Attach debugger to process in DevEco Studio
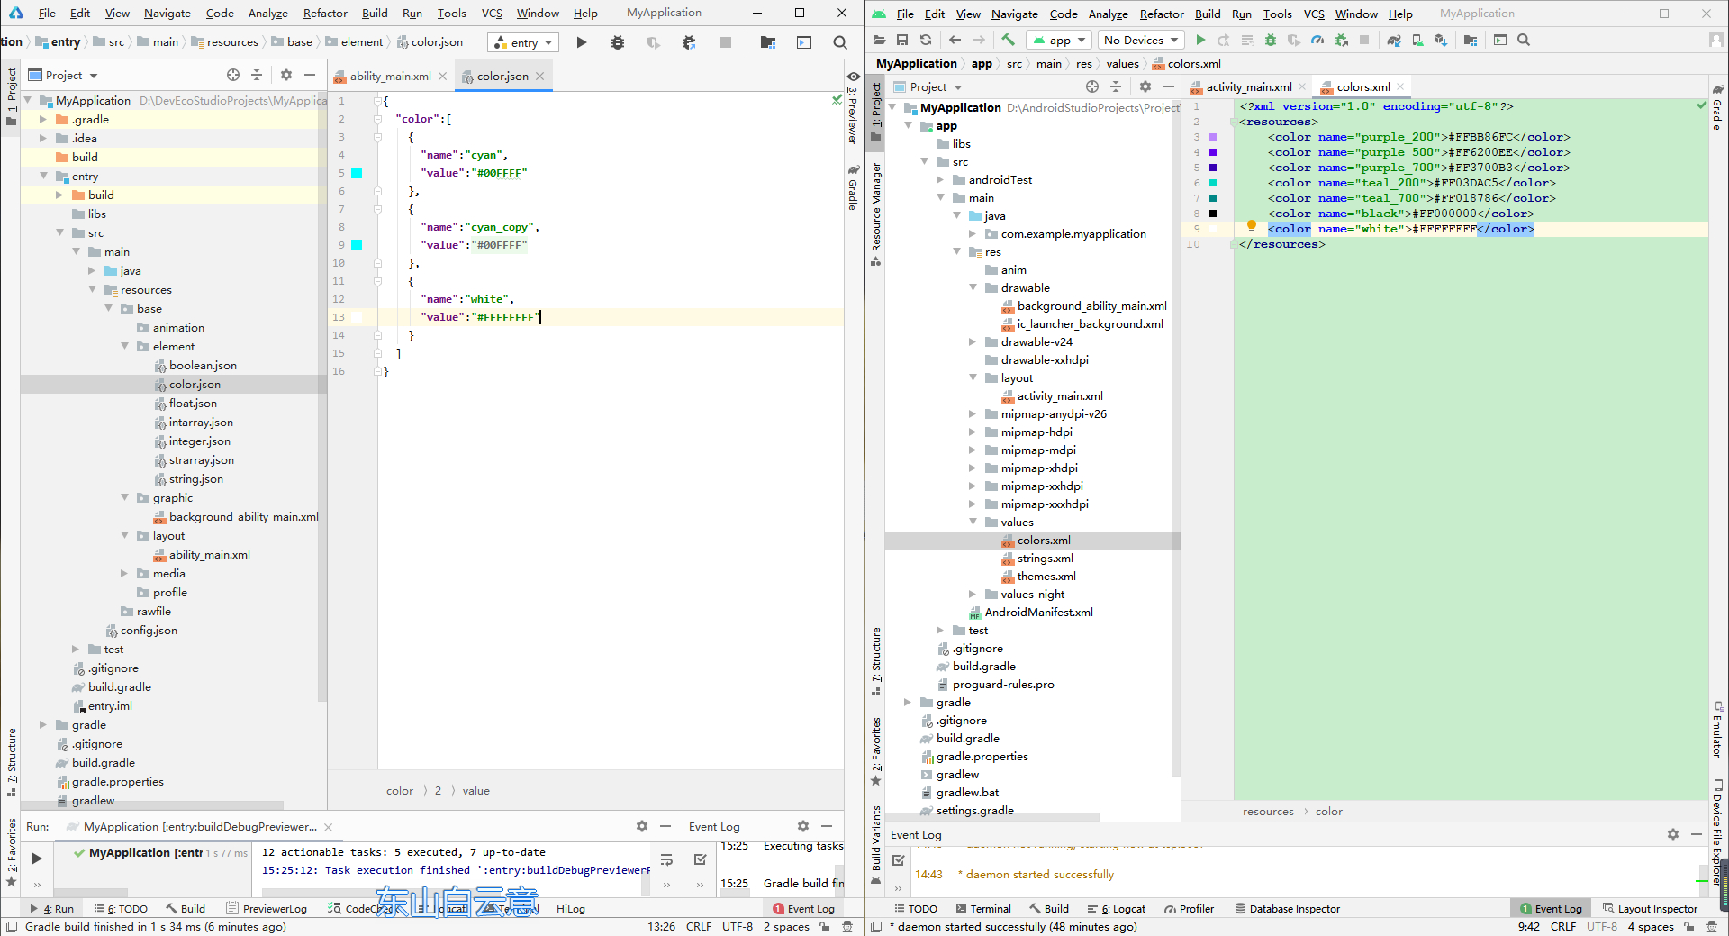Screen dimensions: 1729x936 pos(689,42)
